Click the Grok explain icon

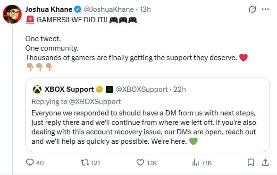(252, 9)
